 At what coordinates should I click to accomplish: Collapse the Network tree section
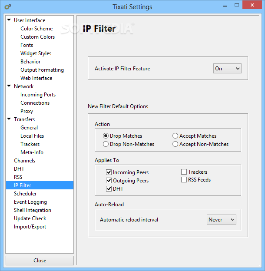9,86
